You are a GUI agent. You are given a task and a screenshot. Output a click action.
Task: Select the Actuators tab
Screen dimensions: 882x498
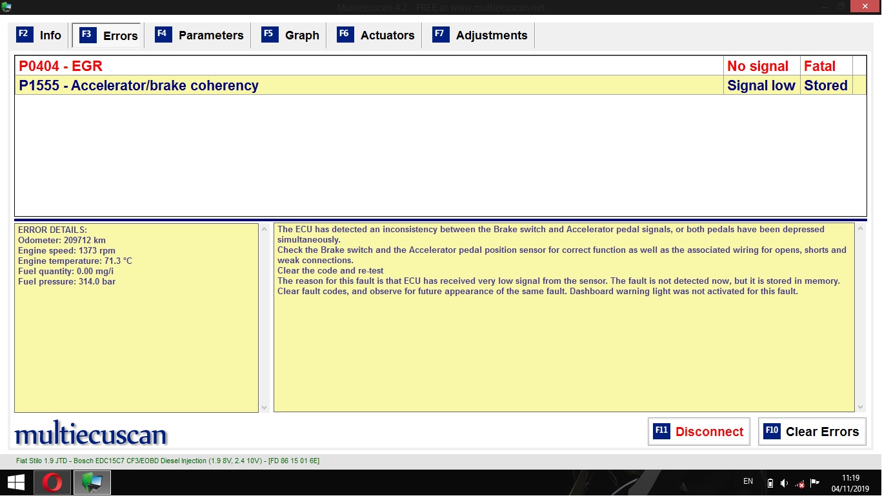click(x=376, y=35)
